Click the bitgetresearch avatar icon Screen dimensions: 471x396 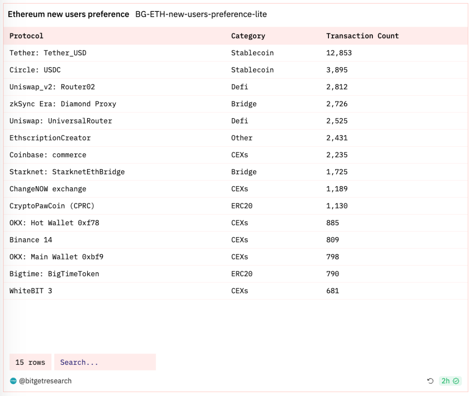coord(13,381)
